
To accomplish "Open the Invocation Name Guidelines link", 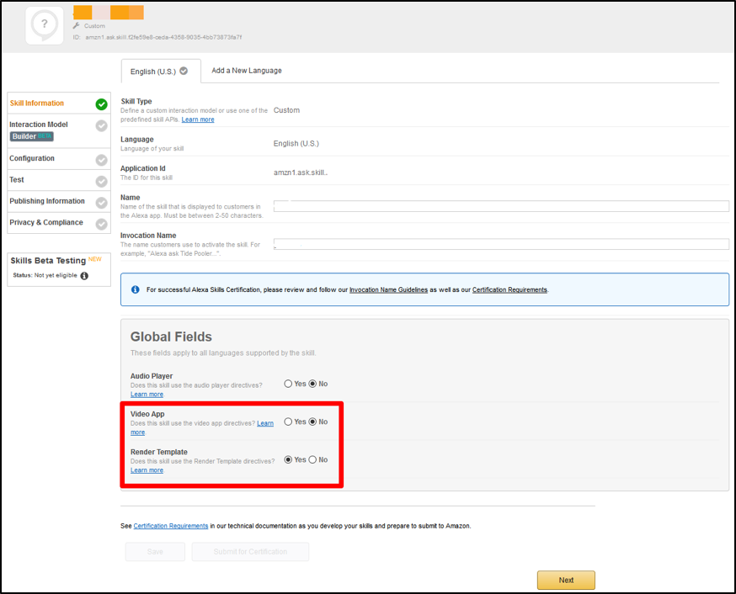I will tap(388, 289).
